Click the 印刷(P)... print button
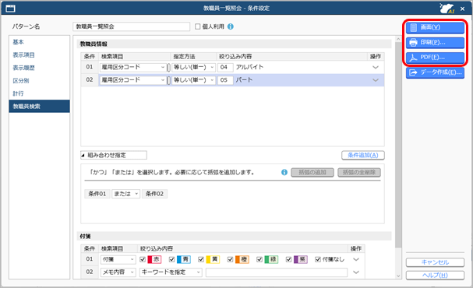Screen dimensions: 473x288 (x=435, y=43)
